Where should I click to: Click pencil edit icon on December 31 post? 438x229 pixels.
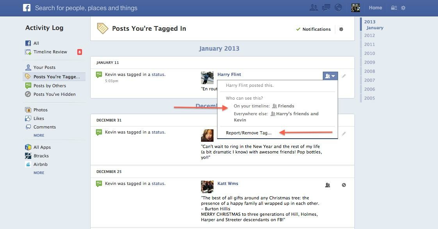point(344,134)
